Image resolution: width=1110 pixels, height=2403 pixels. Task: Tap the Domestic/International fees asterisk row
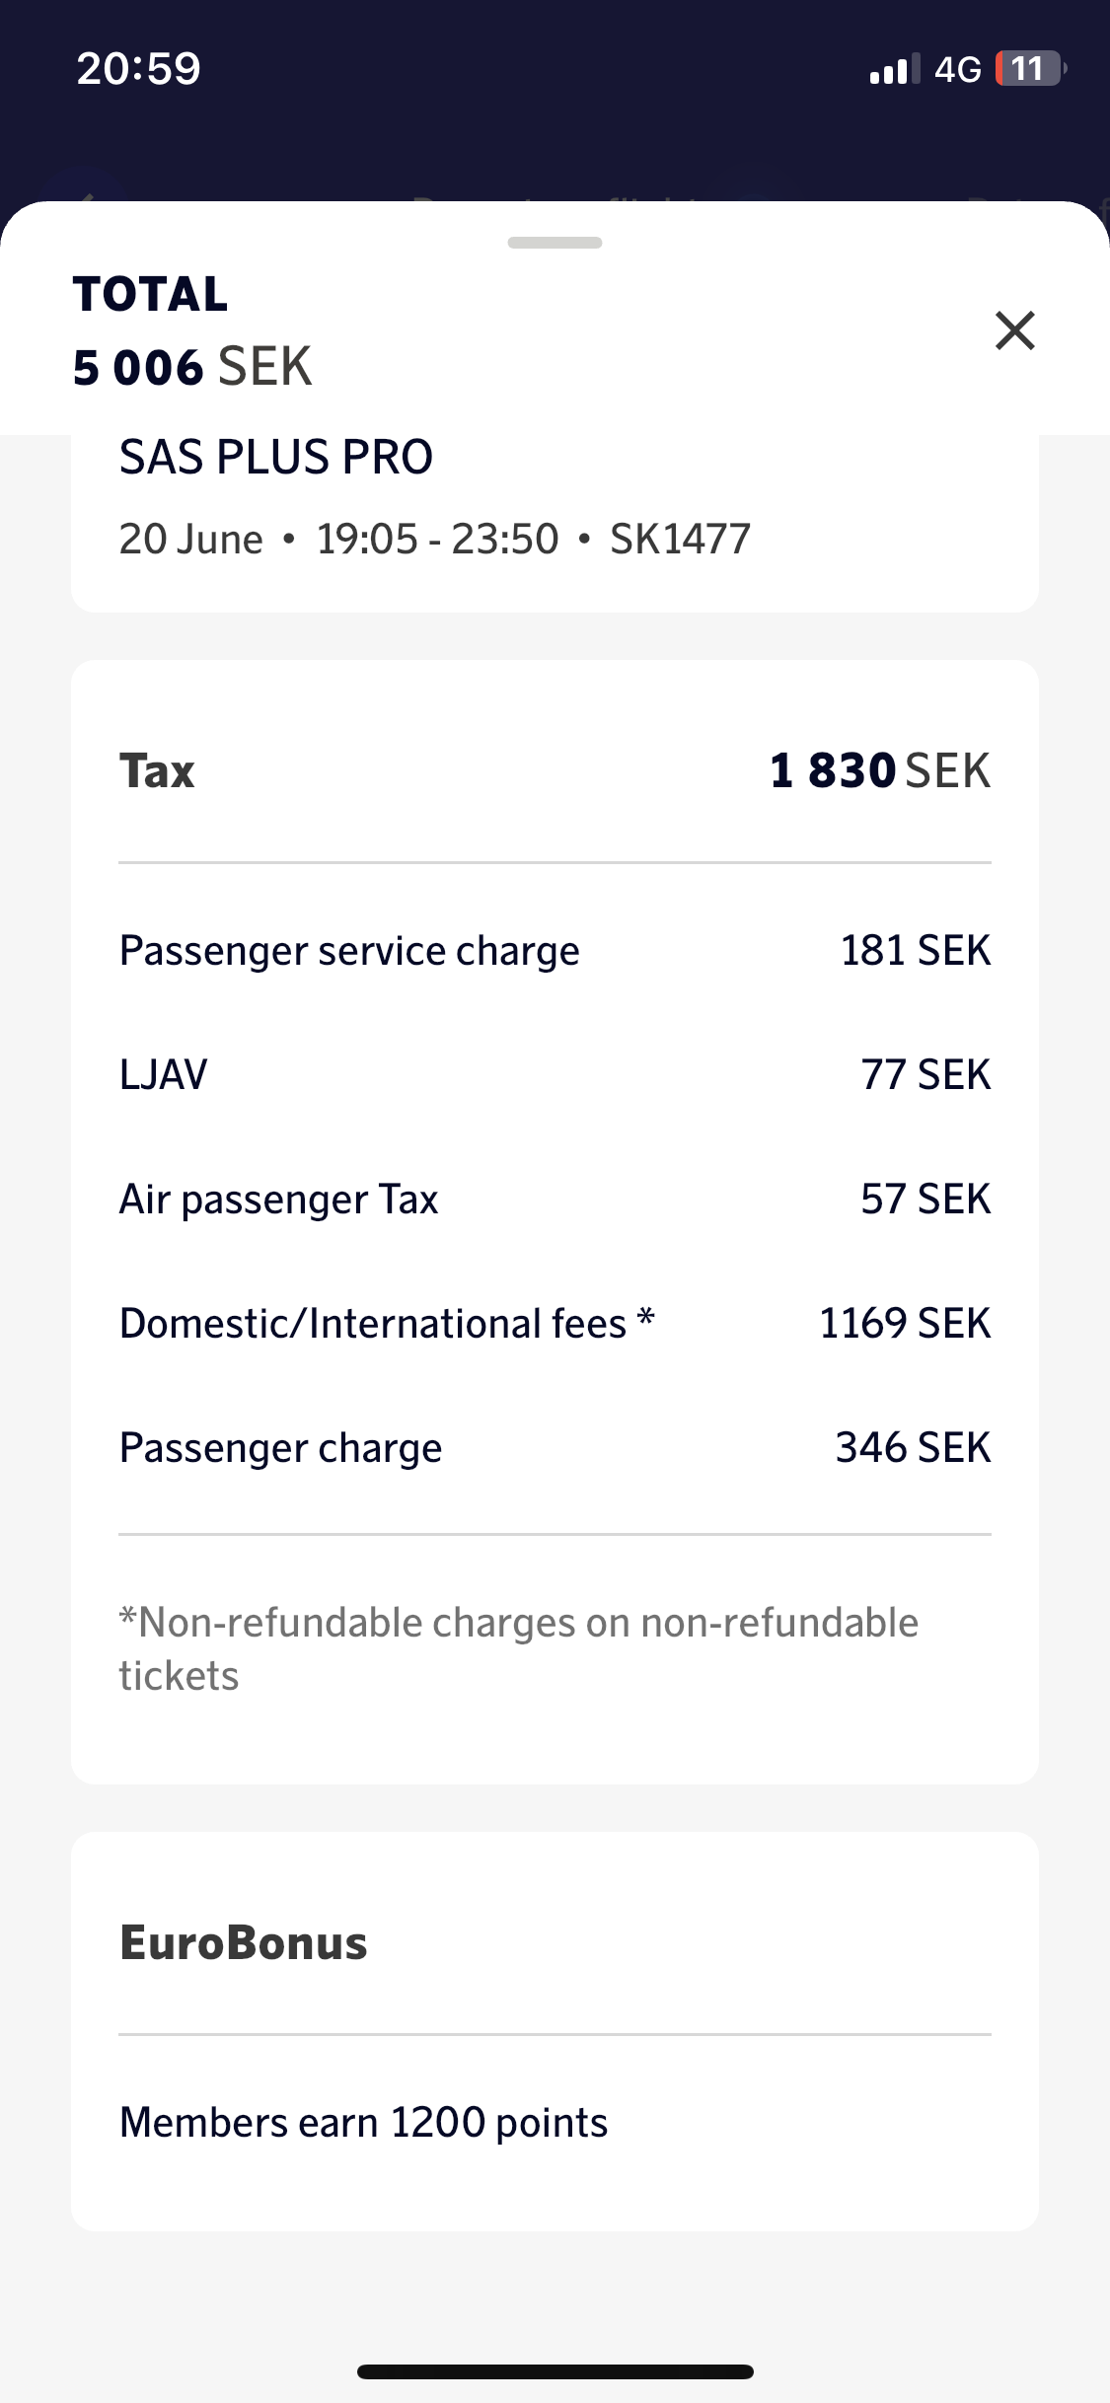pyautogui.click(x=555, y=1324)
